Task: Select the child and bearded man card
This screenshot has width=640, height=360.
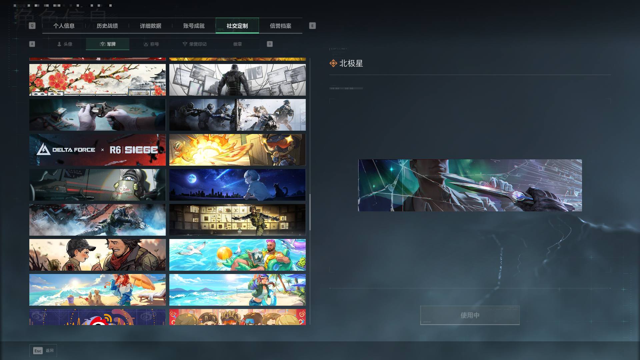Action: click(x=97, y=255)
